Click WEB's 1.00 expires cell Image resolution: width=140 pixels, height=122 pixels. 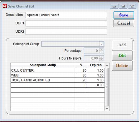[x=96, y=75]
